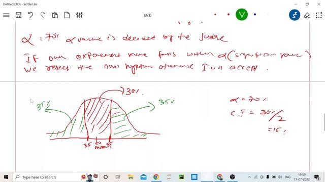Select the small red pen dot

215,15
